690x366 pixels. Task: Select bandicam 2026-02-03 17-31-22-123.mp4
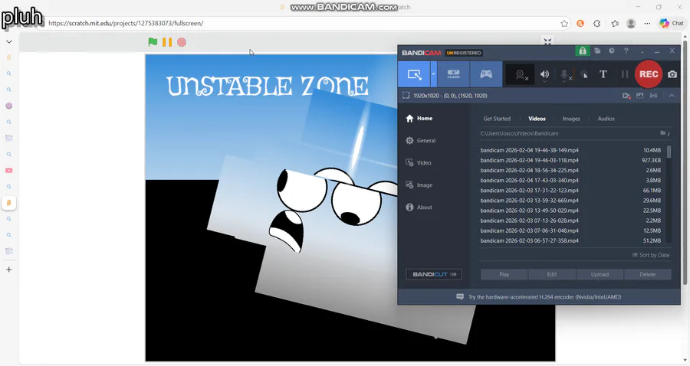[x=570, y=191]
